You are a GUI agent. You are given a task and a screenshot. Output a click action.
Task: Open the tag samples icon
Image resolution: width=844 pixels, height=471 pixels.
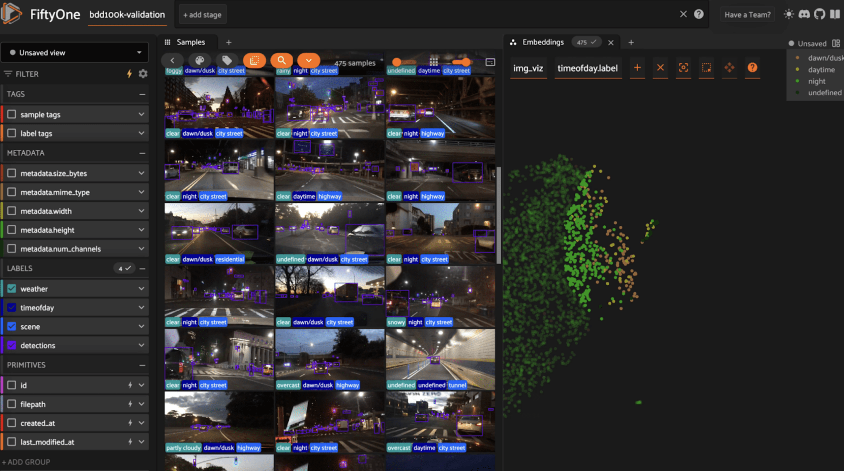[x=227, y=60]
